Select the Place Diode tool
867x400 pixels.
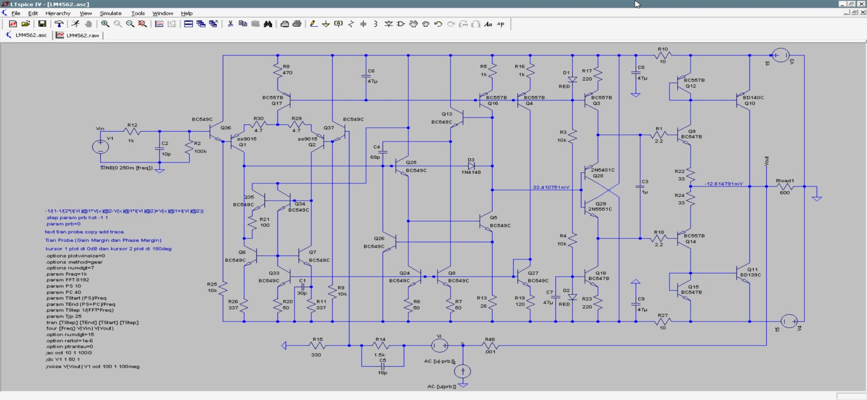pos(388,24)
